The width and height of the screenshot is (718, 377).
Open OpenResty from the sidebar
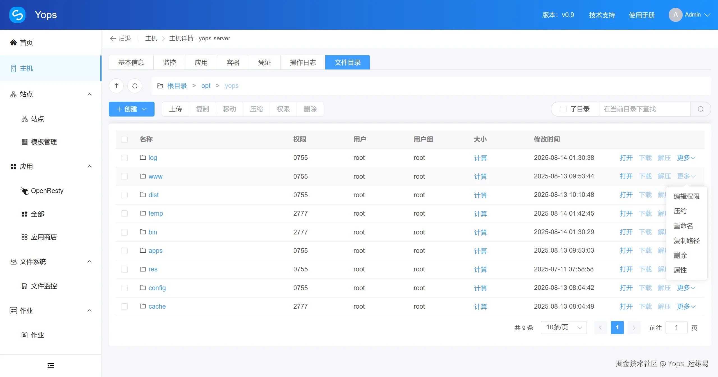point(47,191)
